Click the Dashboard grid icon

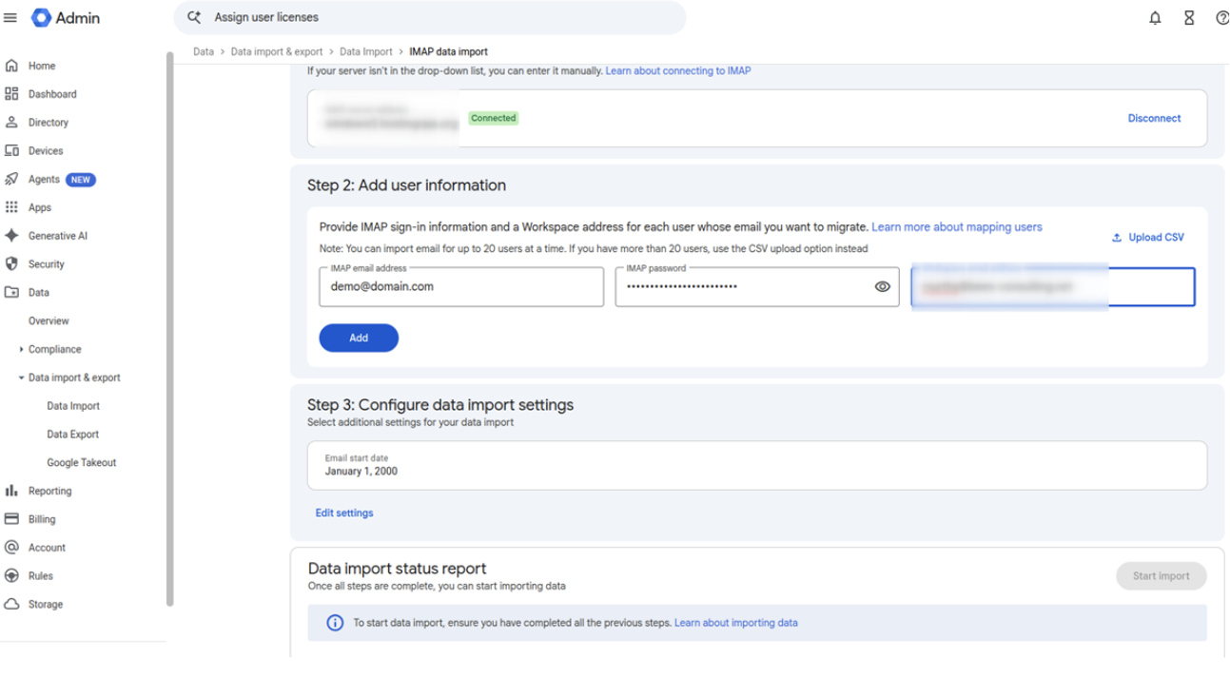pyautogui.click(x=11, y=94)
